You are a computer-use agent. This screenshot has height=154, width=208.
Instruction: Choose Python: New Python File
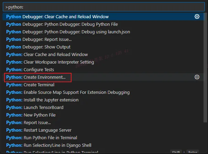click(x=103, y=115)
